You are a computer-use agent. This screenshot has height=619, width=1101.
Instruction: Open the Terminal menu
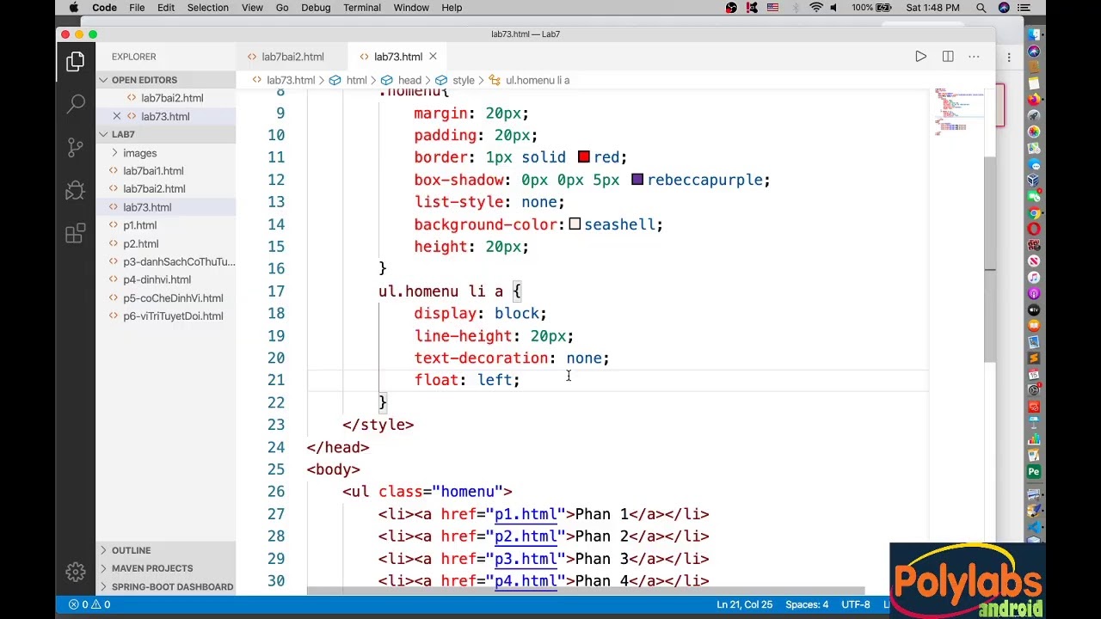click(362, 8)
